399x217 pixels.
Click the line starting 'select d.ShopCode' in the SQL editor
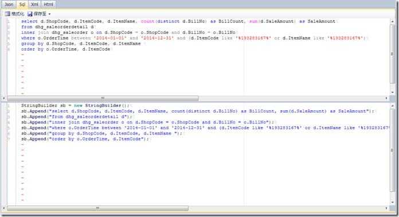click(179, 21)
